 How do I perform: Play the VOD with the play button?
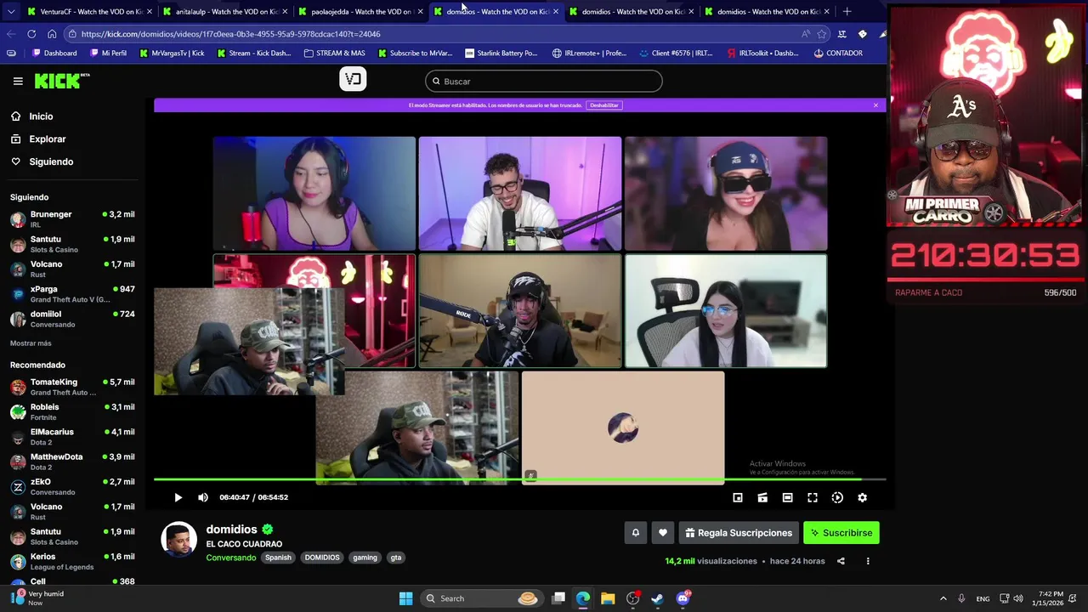[x=178, y=497]
